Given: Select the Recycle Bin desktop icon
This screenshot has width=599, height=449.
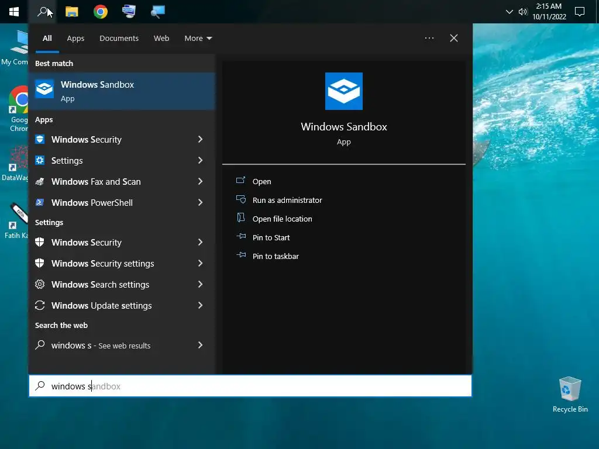Looking at the screenshot, I should pos(570,395).
